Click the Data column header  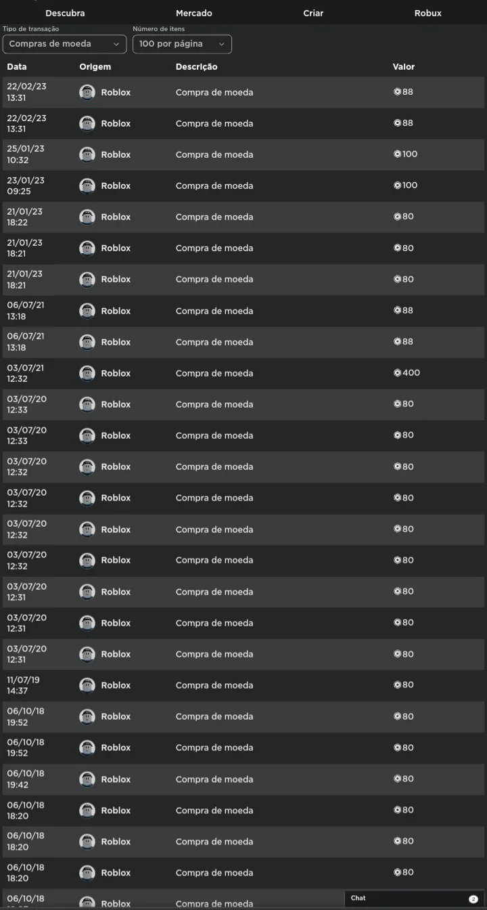point(17,67)
